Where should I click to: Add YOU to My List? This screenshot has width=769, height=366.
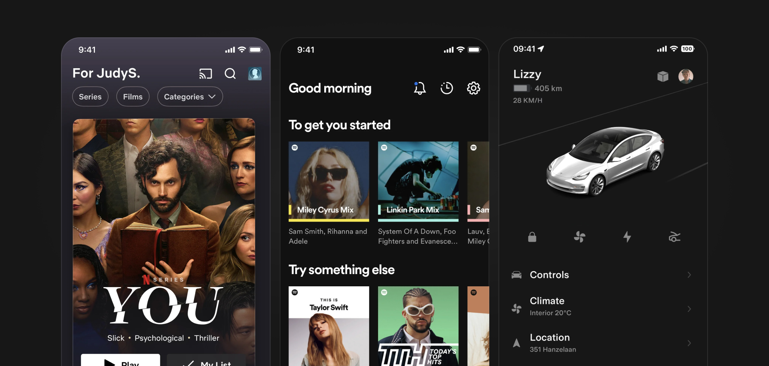click(206, 361)
